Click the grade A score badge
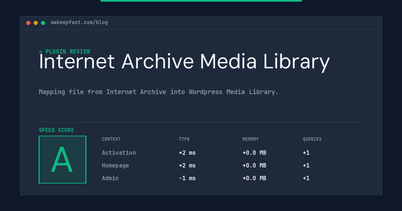This screenshot has width=402, height=211. pos(62,159)
